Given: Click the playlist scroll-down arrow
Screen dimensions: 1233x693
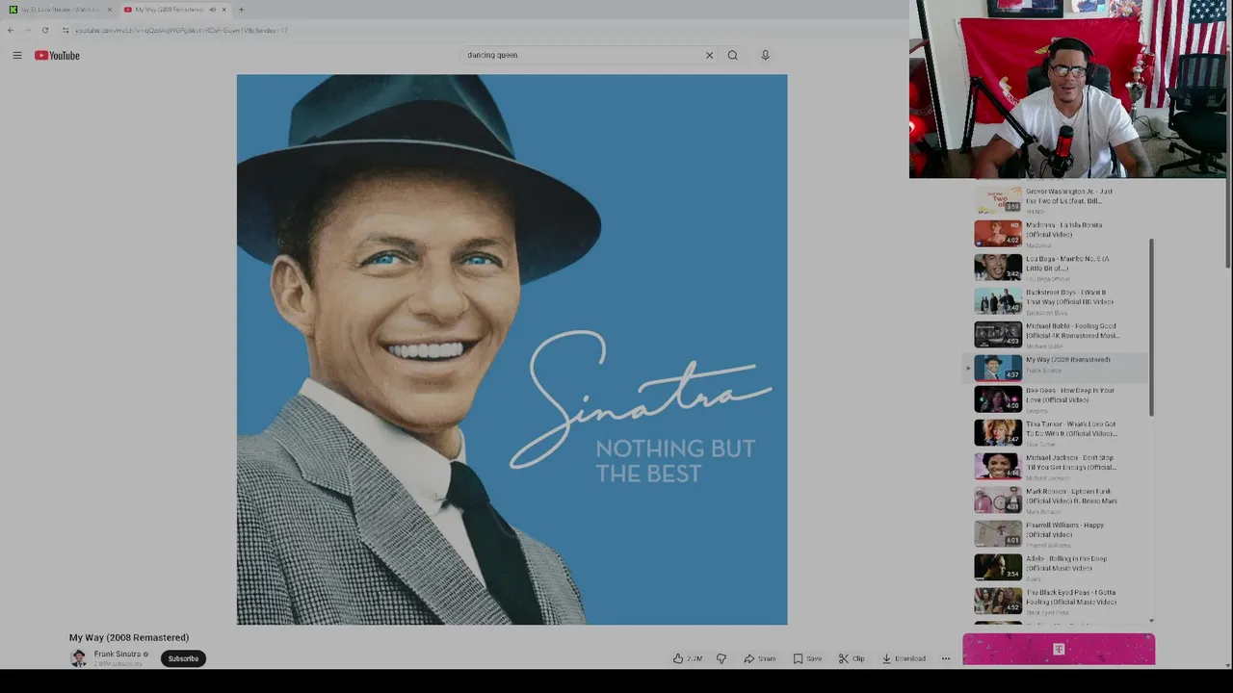Looking at the screenshot, I should coord(1151,621).
